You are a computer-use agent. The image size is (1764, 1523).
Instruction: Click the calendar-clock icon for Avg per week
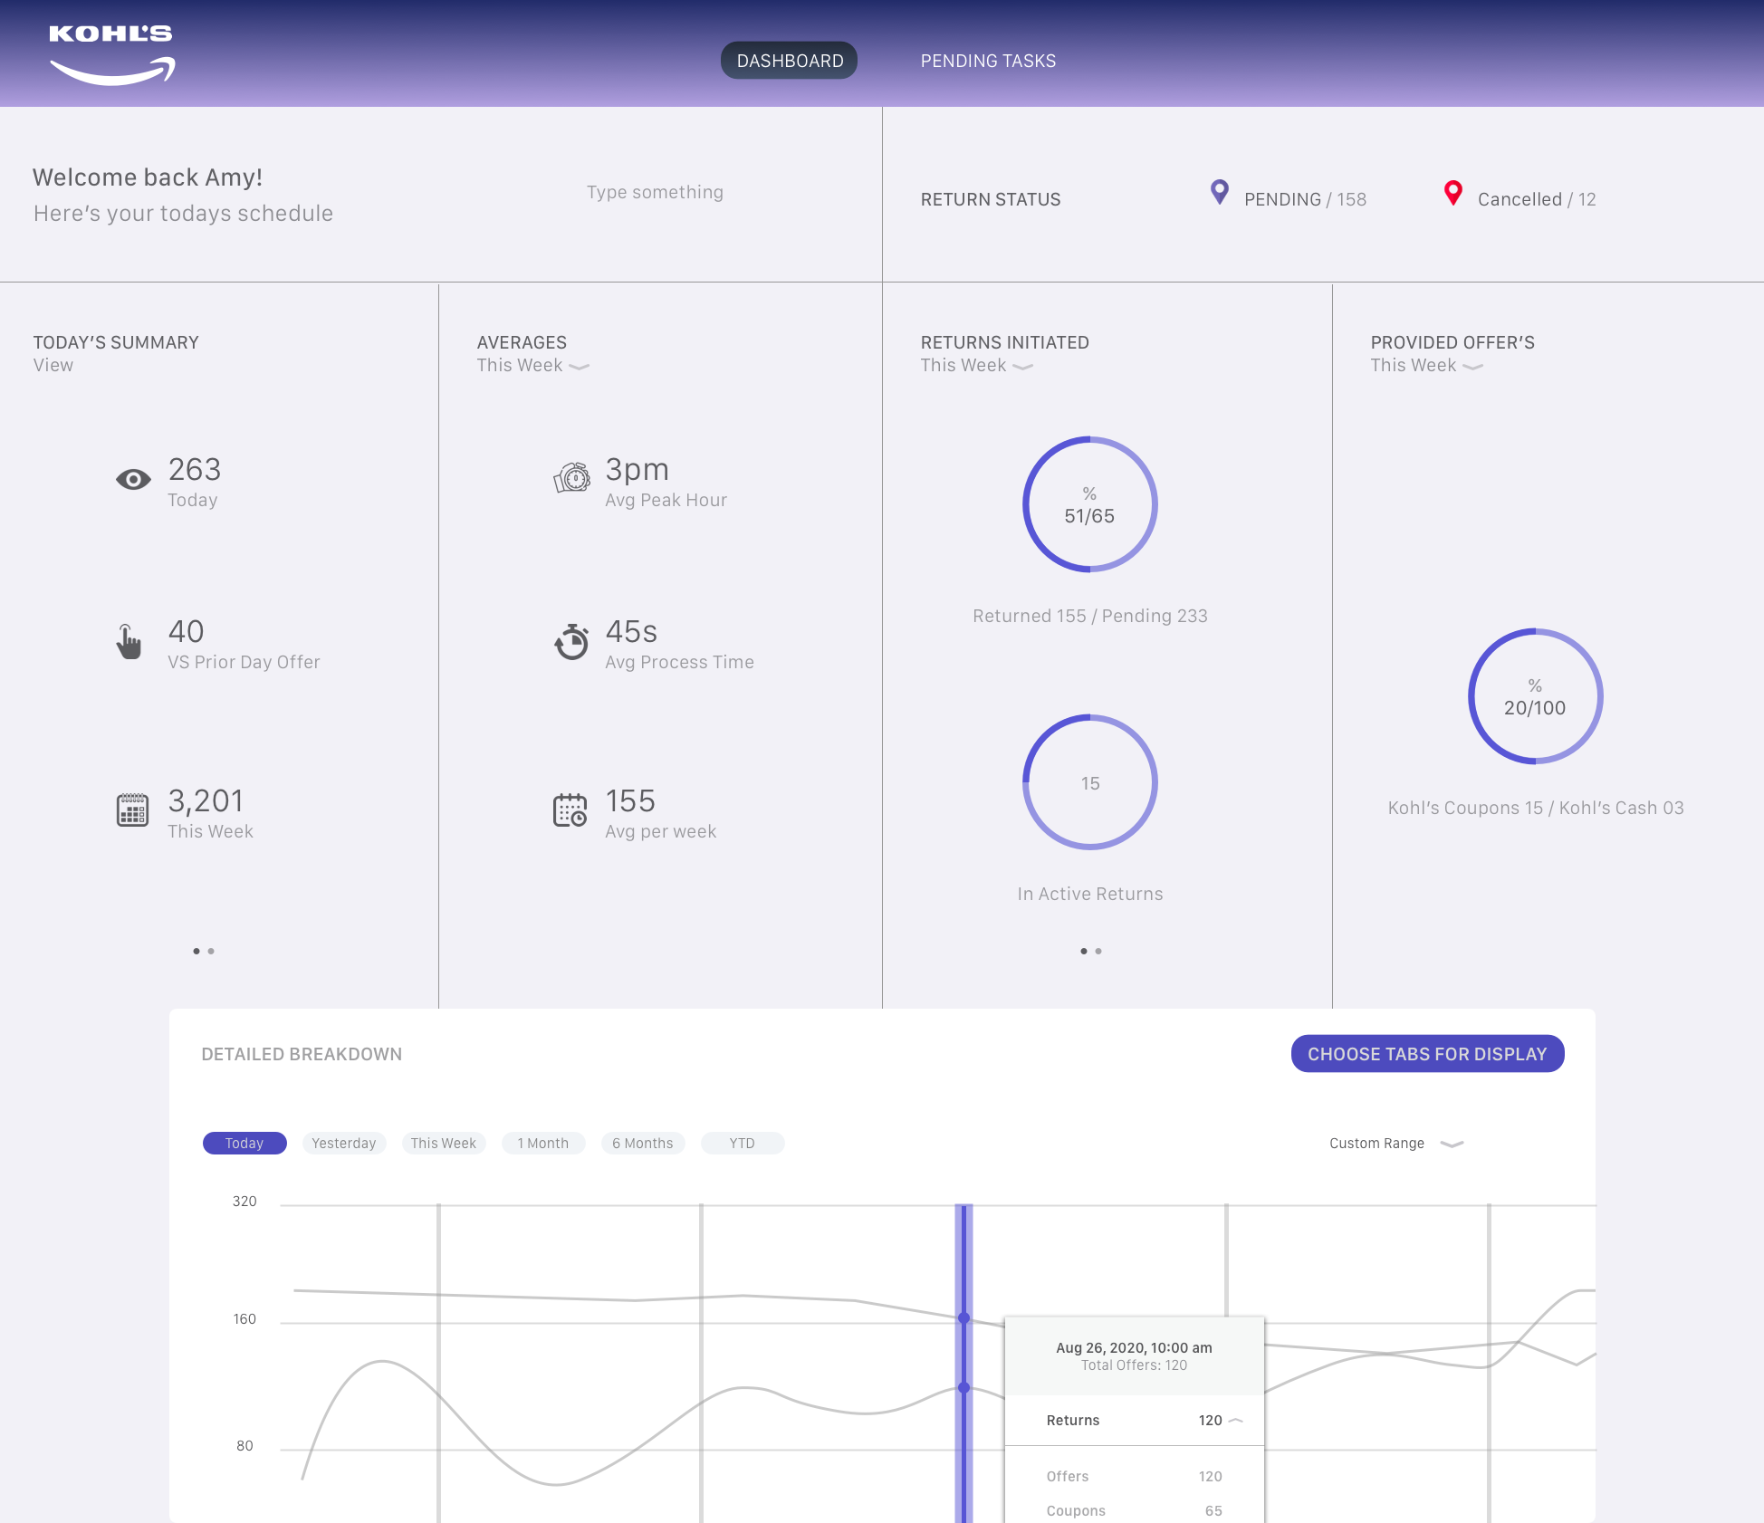coord(570,809)
